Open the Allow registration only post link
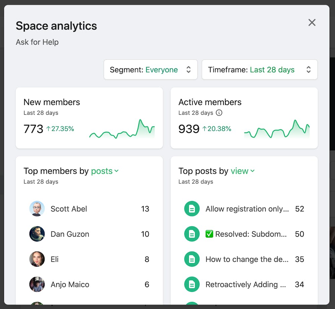This screenshot has width=335, height=309. coord(247,209)
